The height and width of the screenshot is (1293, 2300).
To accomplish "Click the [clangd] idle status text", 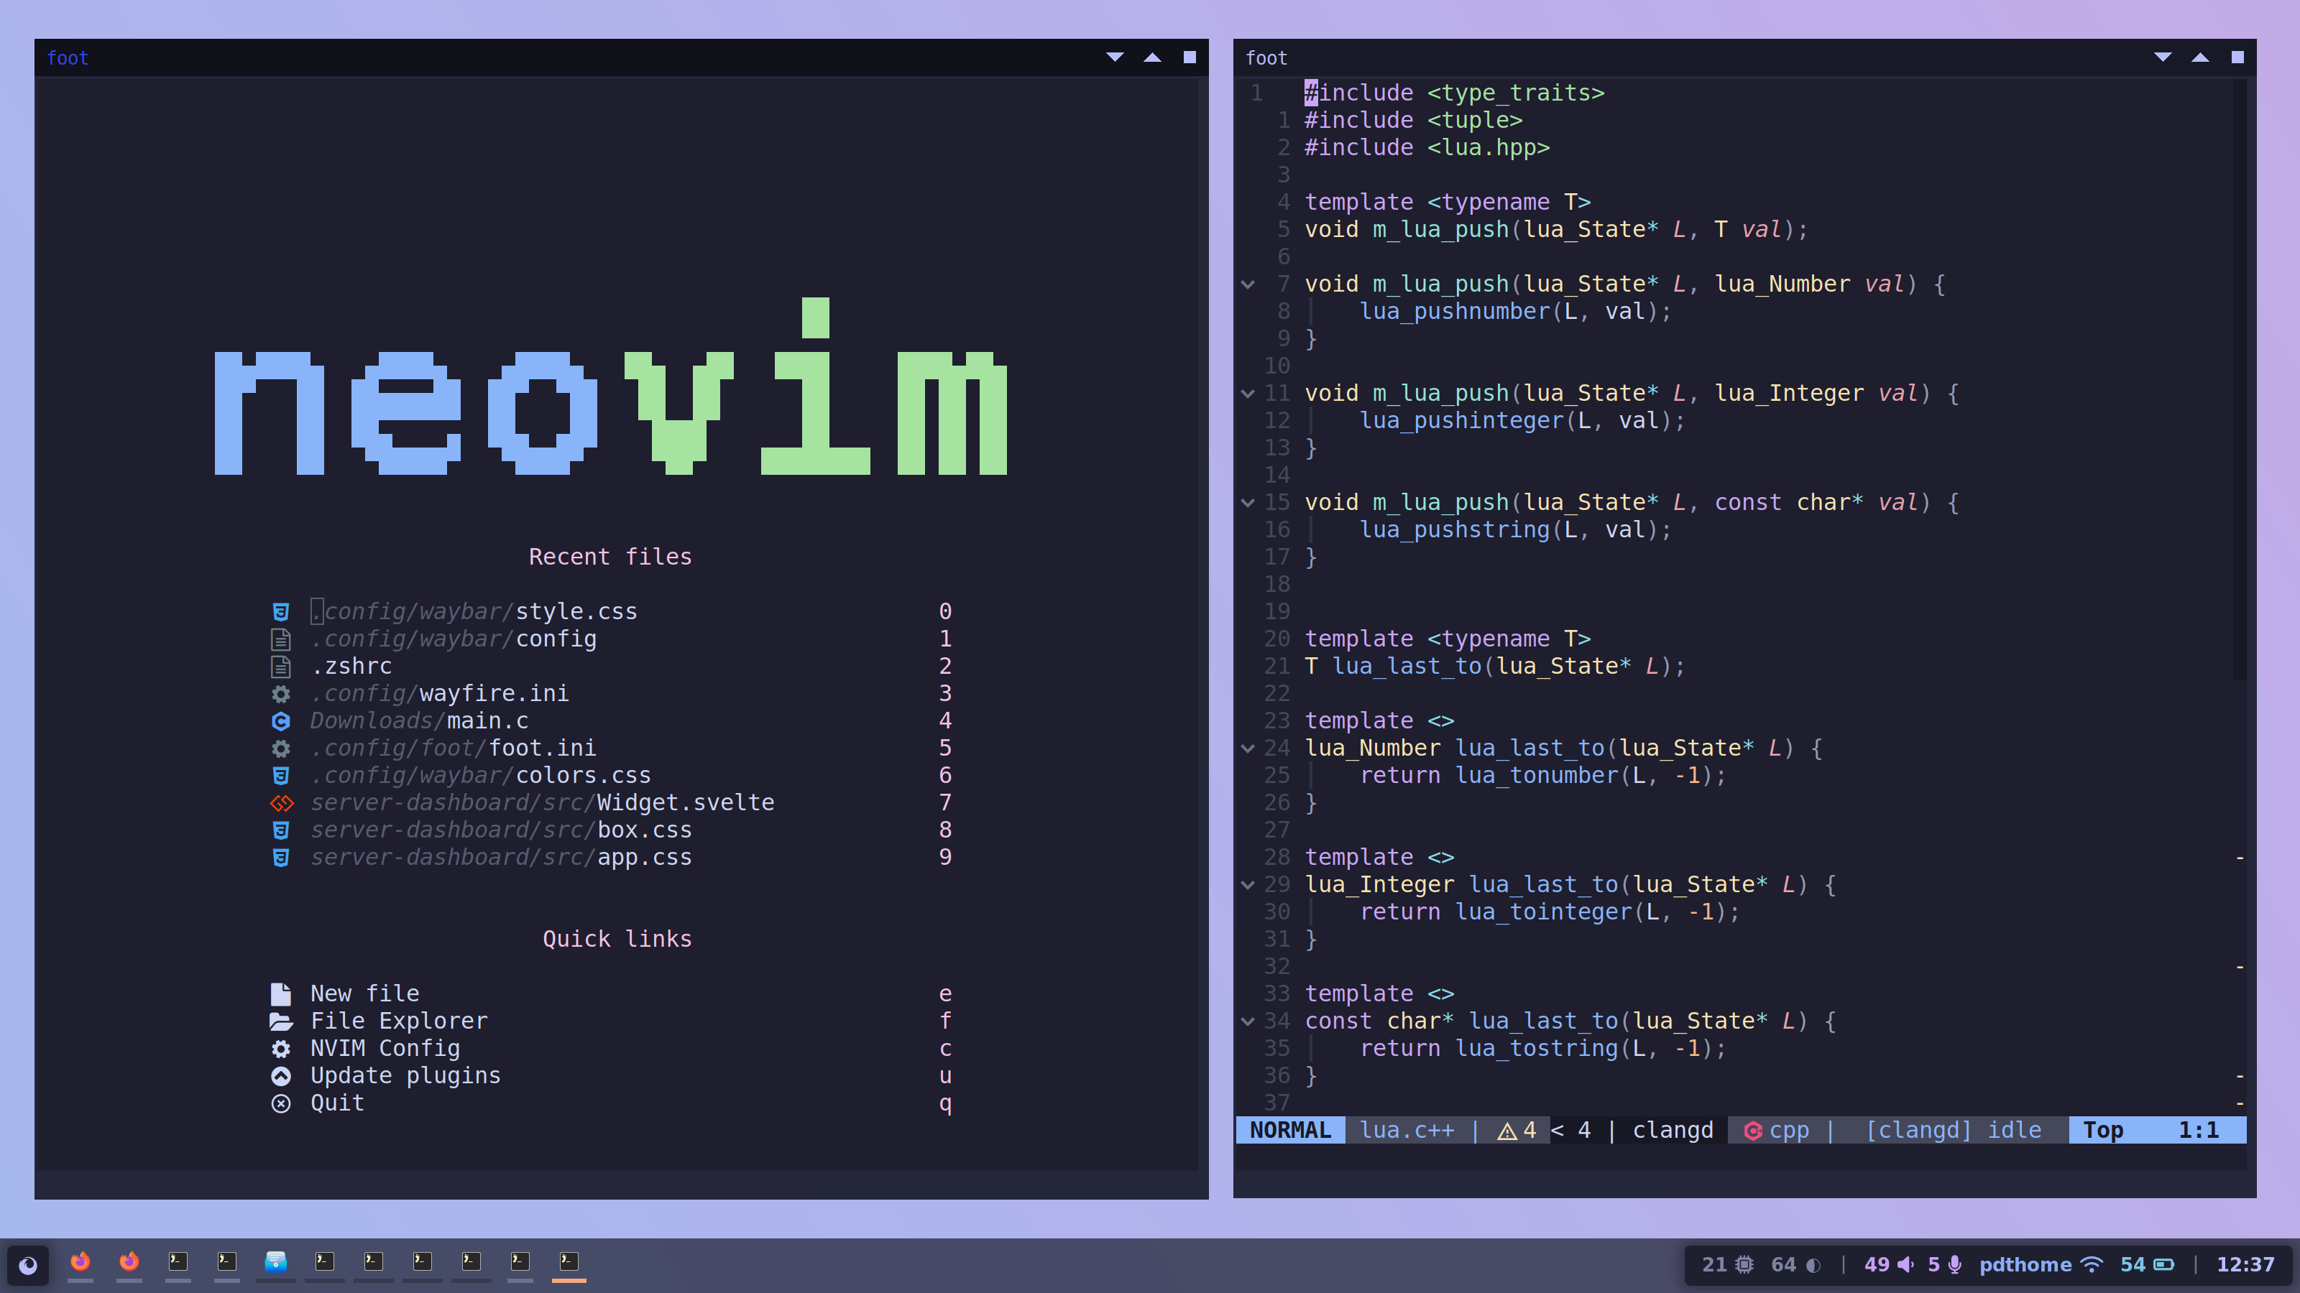I will tap(1954, 1131).
